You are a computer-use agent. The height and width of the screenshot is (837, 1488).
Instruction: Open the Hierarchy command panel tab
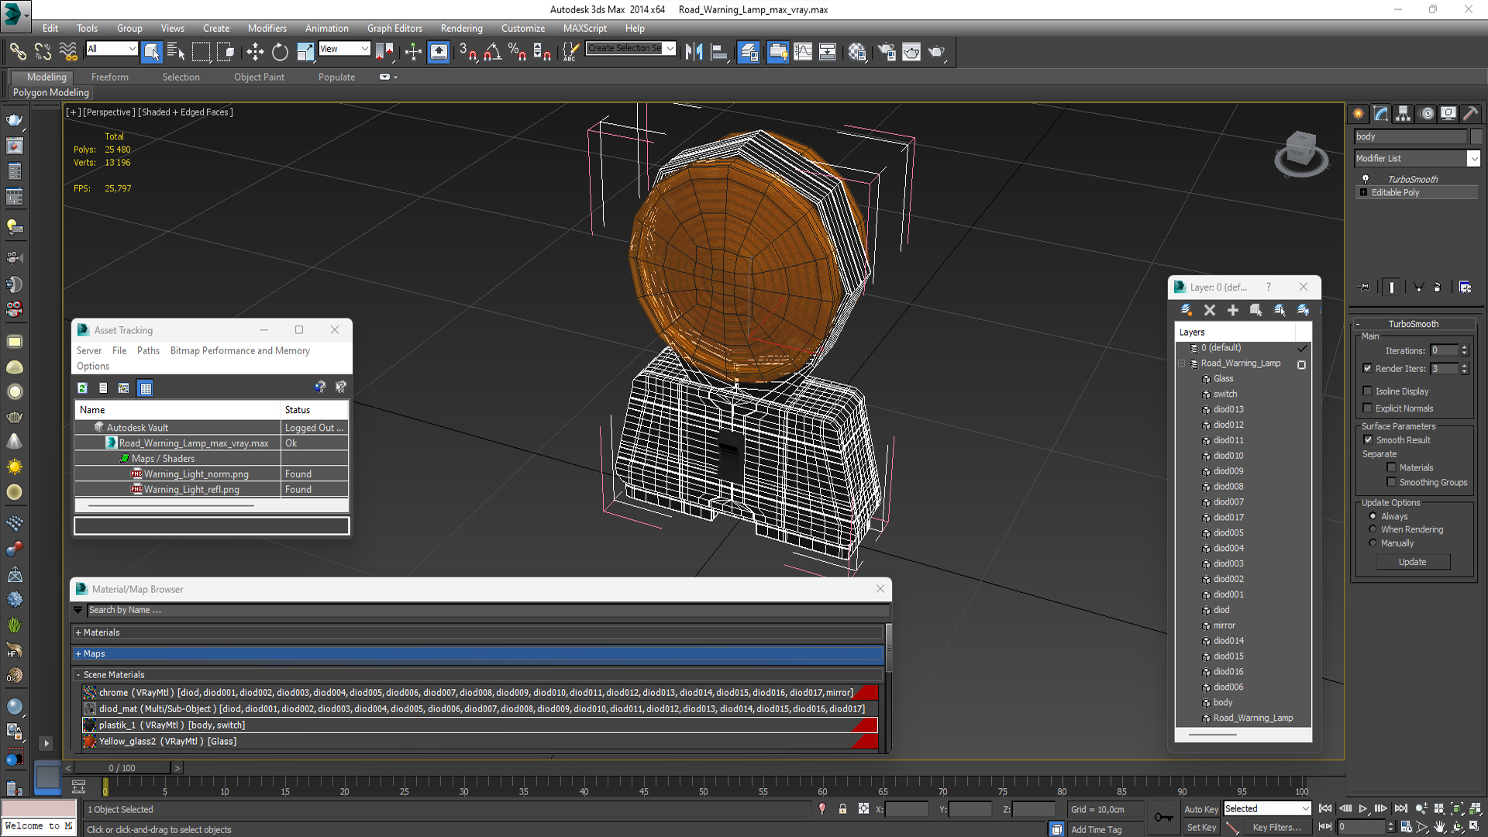(x=1403, y=114)
